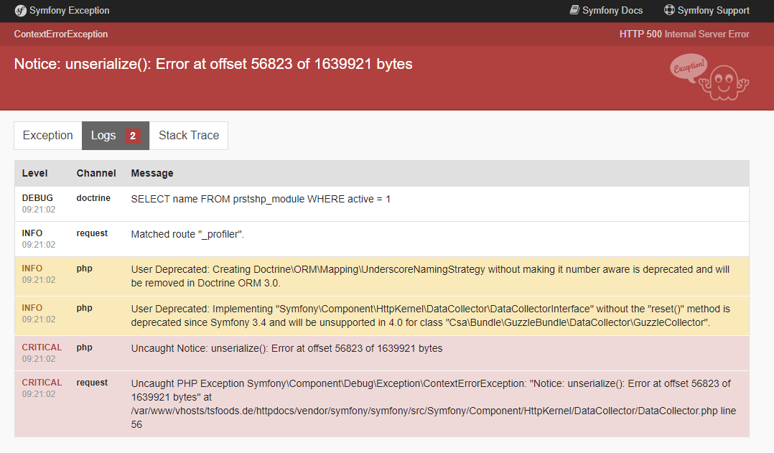Viewport: 774px width, 453px height.
Task: Open the Symfony Support link
Action: 713,11
